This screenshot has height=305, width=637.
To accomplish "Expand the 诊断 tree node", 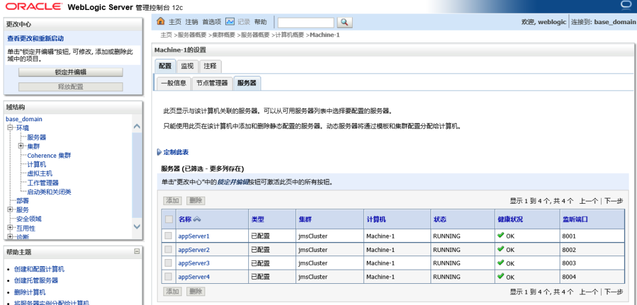I will [10, 236].
